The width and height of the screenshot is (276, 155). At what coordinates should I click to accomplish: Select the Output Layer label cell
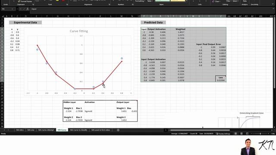pos(122,102)
